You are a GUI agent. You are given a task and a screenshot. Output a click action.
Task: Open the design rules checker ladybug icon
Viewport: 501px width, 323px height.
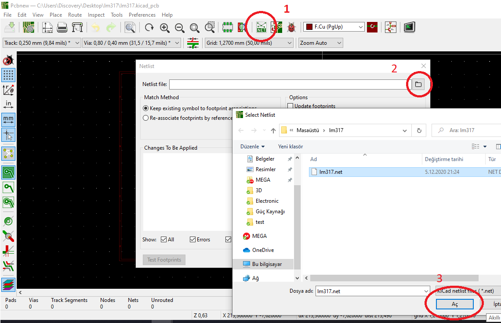coord(291,27)
